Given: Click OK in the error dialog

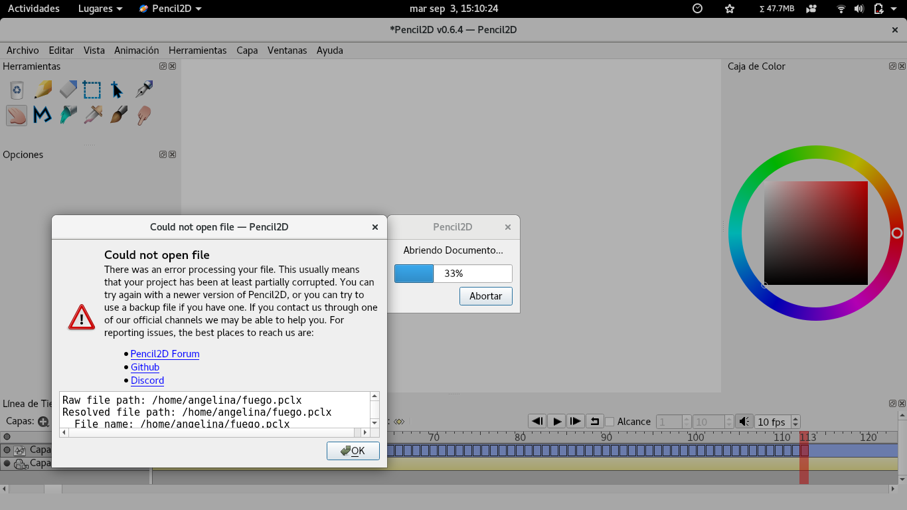Looking at the screenshot, I should pos(353,451).
